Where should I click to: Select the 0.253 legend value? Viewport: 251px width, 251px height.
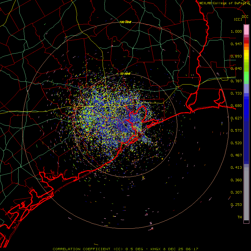click(236, 205)
